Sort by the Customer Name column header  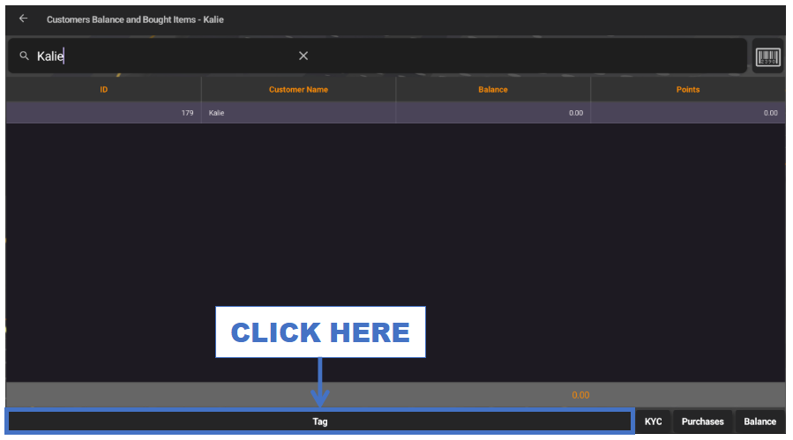[x=298, y=89]
